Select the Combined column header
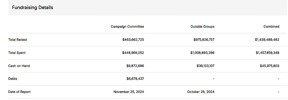The width and height of the screenshot is (288, 100). tap(271, 26)
